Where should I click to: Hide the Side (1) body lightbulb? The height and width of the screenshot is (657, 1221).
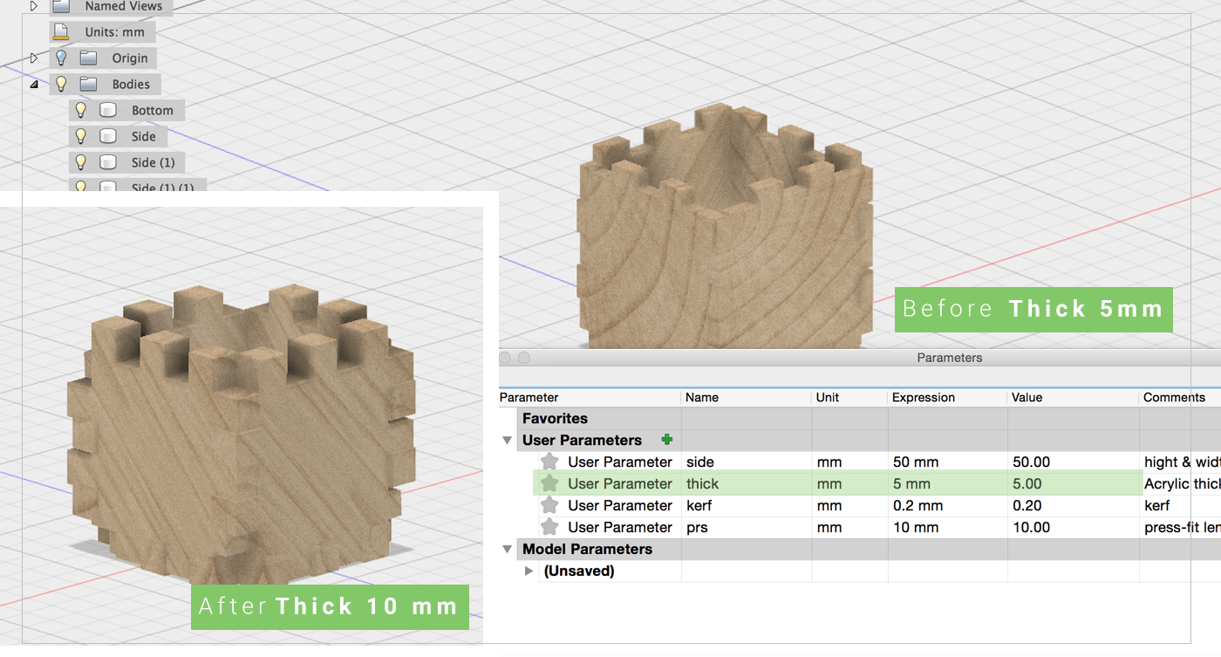pyautogui.click(x=81, y=162)
